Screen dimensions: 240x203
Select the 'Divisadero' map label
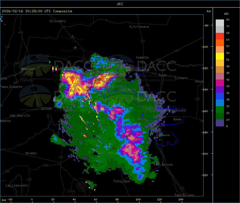coord(58,21)
